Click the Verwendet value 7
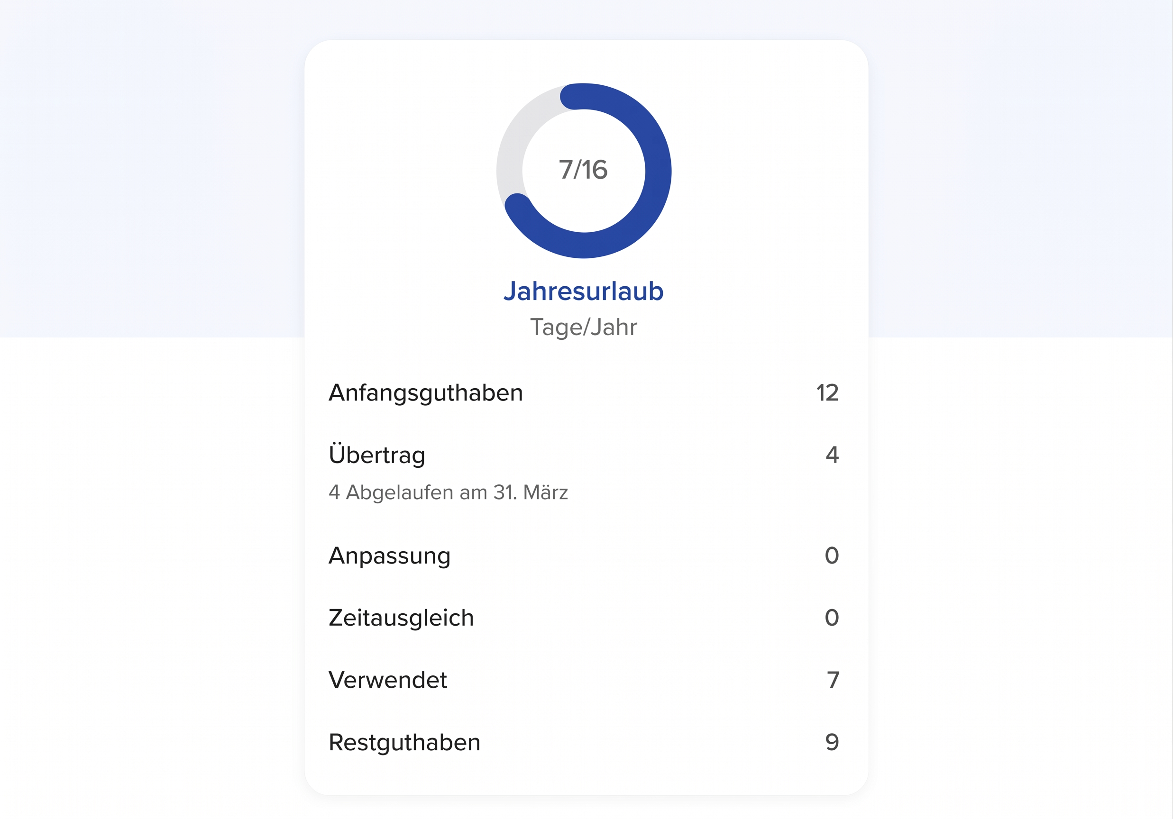This screenshot has width=1173, height=819. (x=833, y=680)
